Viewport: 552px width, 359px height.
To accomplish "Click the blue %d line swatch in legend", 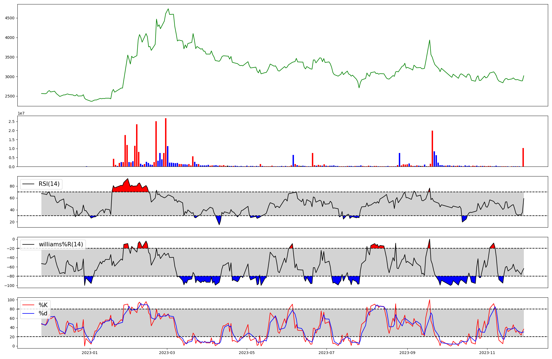I will coord(28,313).
